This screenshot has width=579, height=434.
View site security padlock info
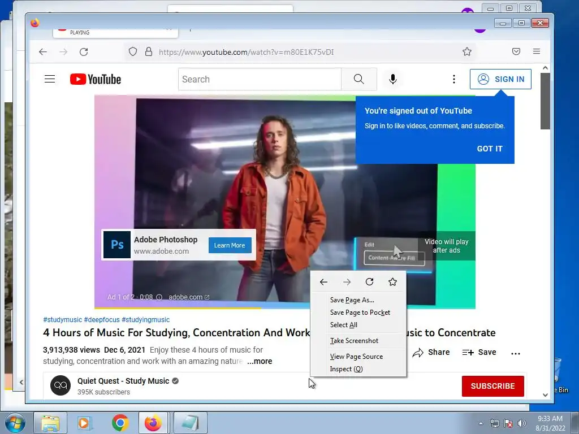[149, 51]
